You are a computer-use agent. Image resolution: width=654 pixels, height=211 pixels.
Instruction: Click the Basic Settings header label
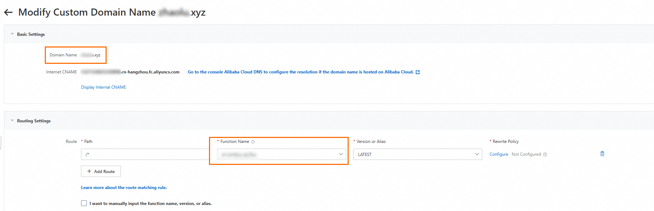point(31,34)
